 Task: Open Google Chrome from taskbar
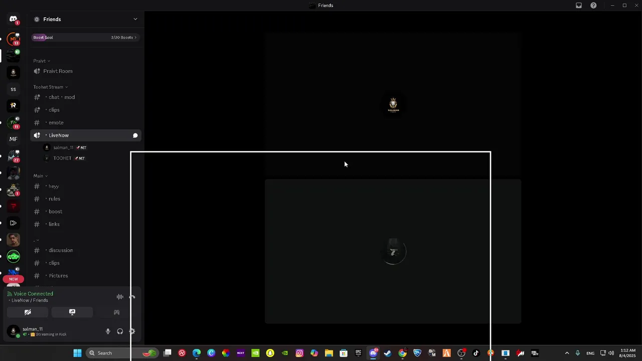pyautogui.click(x=402, y=353)
